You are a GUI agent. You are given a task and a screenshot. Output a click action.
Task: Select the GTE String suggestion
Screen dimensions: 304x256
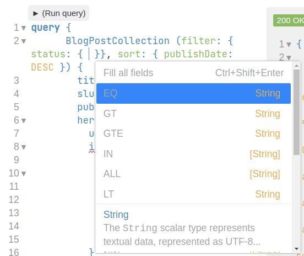coord(193,134)
